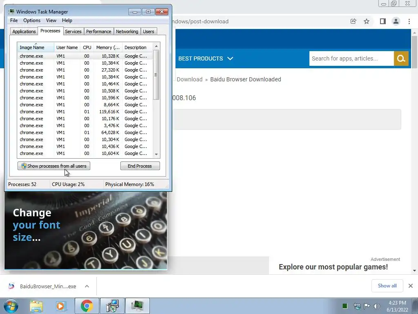Open the Action Center flag icon
The height and width of the screenshot is (314, 418).
(367, 306)
